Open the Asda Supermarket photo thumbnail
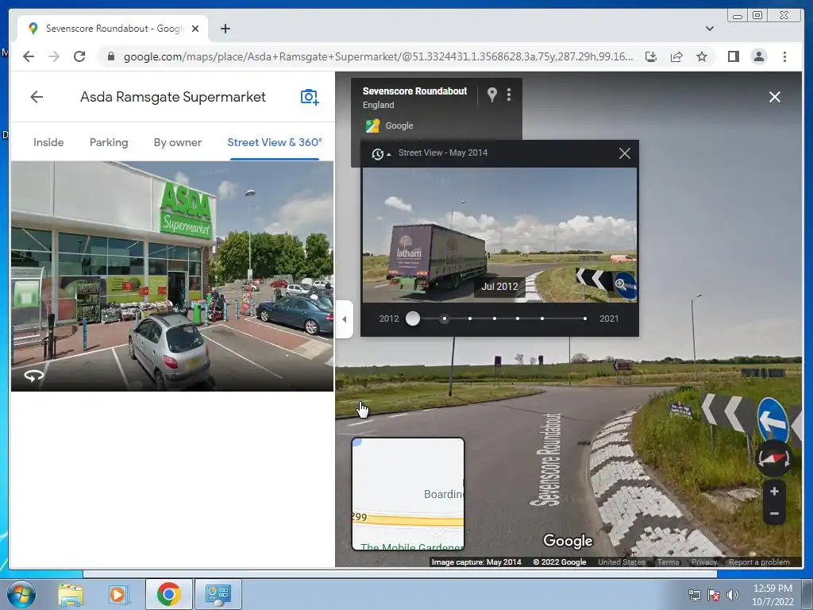This screenshot has height=610, width=813. click(172, 276)
